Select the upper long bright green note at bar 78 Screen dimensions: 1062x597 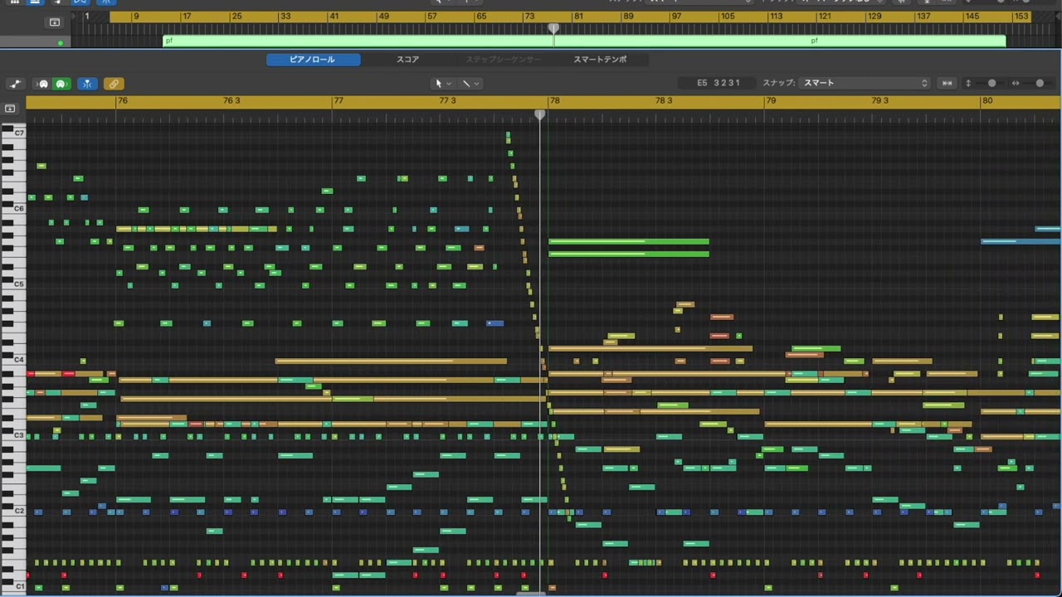pos(629,241)
